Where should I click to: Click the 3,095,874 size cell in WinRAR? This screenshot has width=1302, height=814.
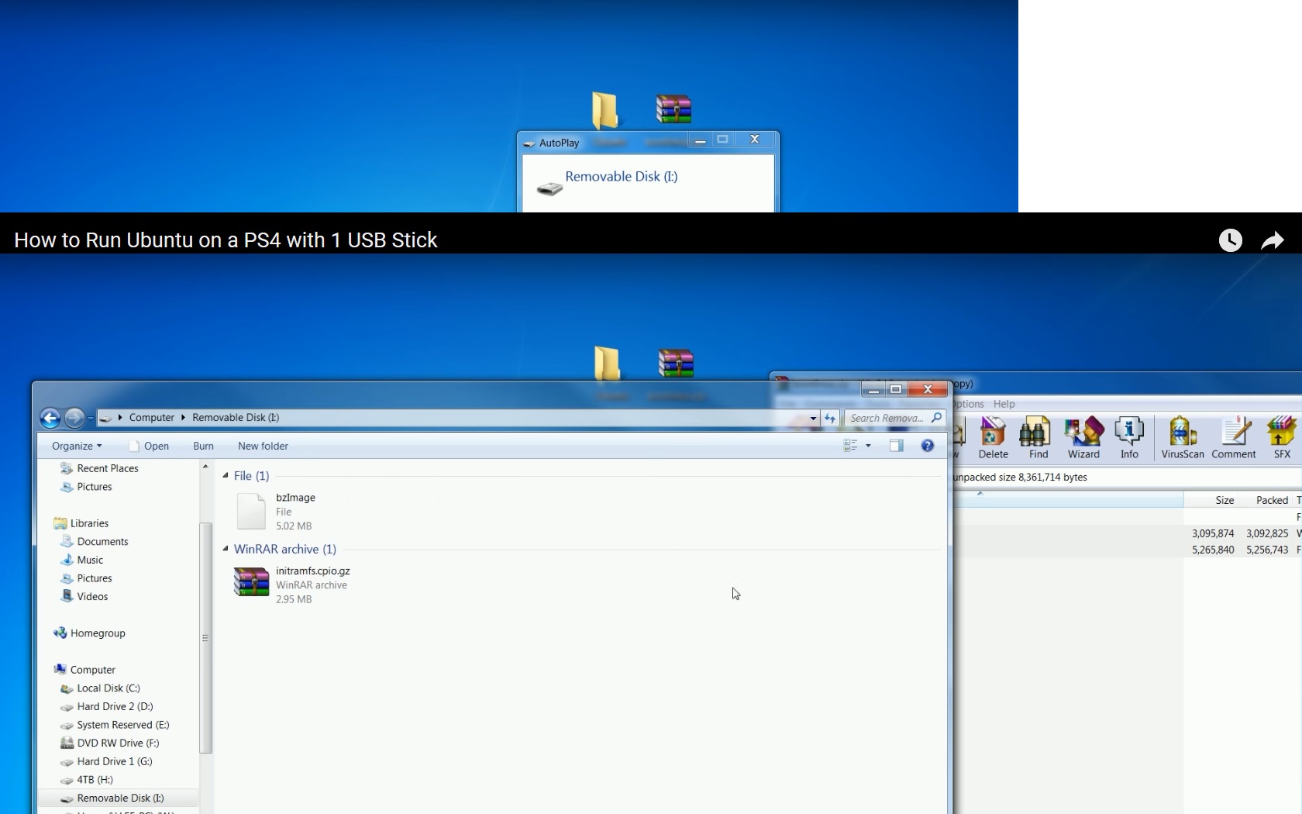1213,533
